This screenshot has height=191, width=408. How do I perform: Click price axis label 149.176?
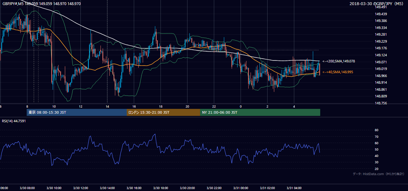click(x=381, y=48)
